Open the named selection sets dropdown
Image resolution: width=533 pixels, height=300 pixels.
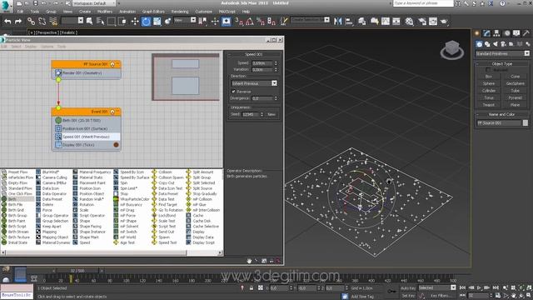pos(310,20)
